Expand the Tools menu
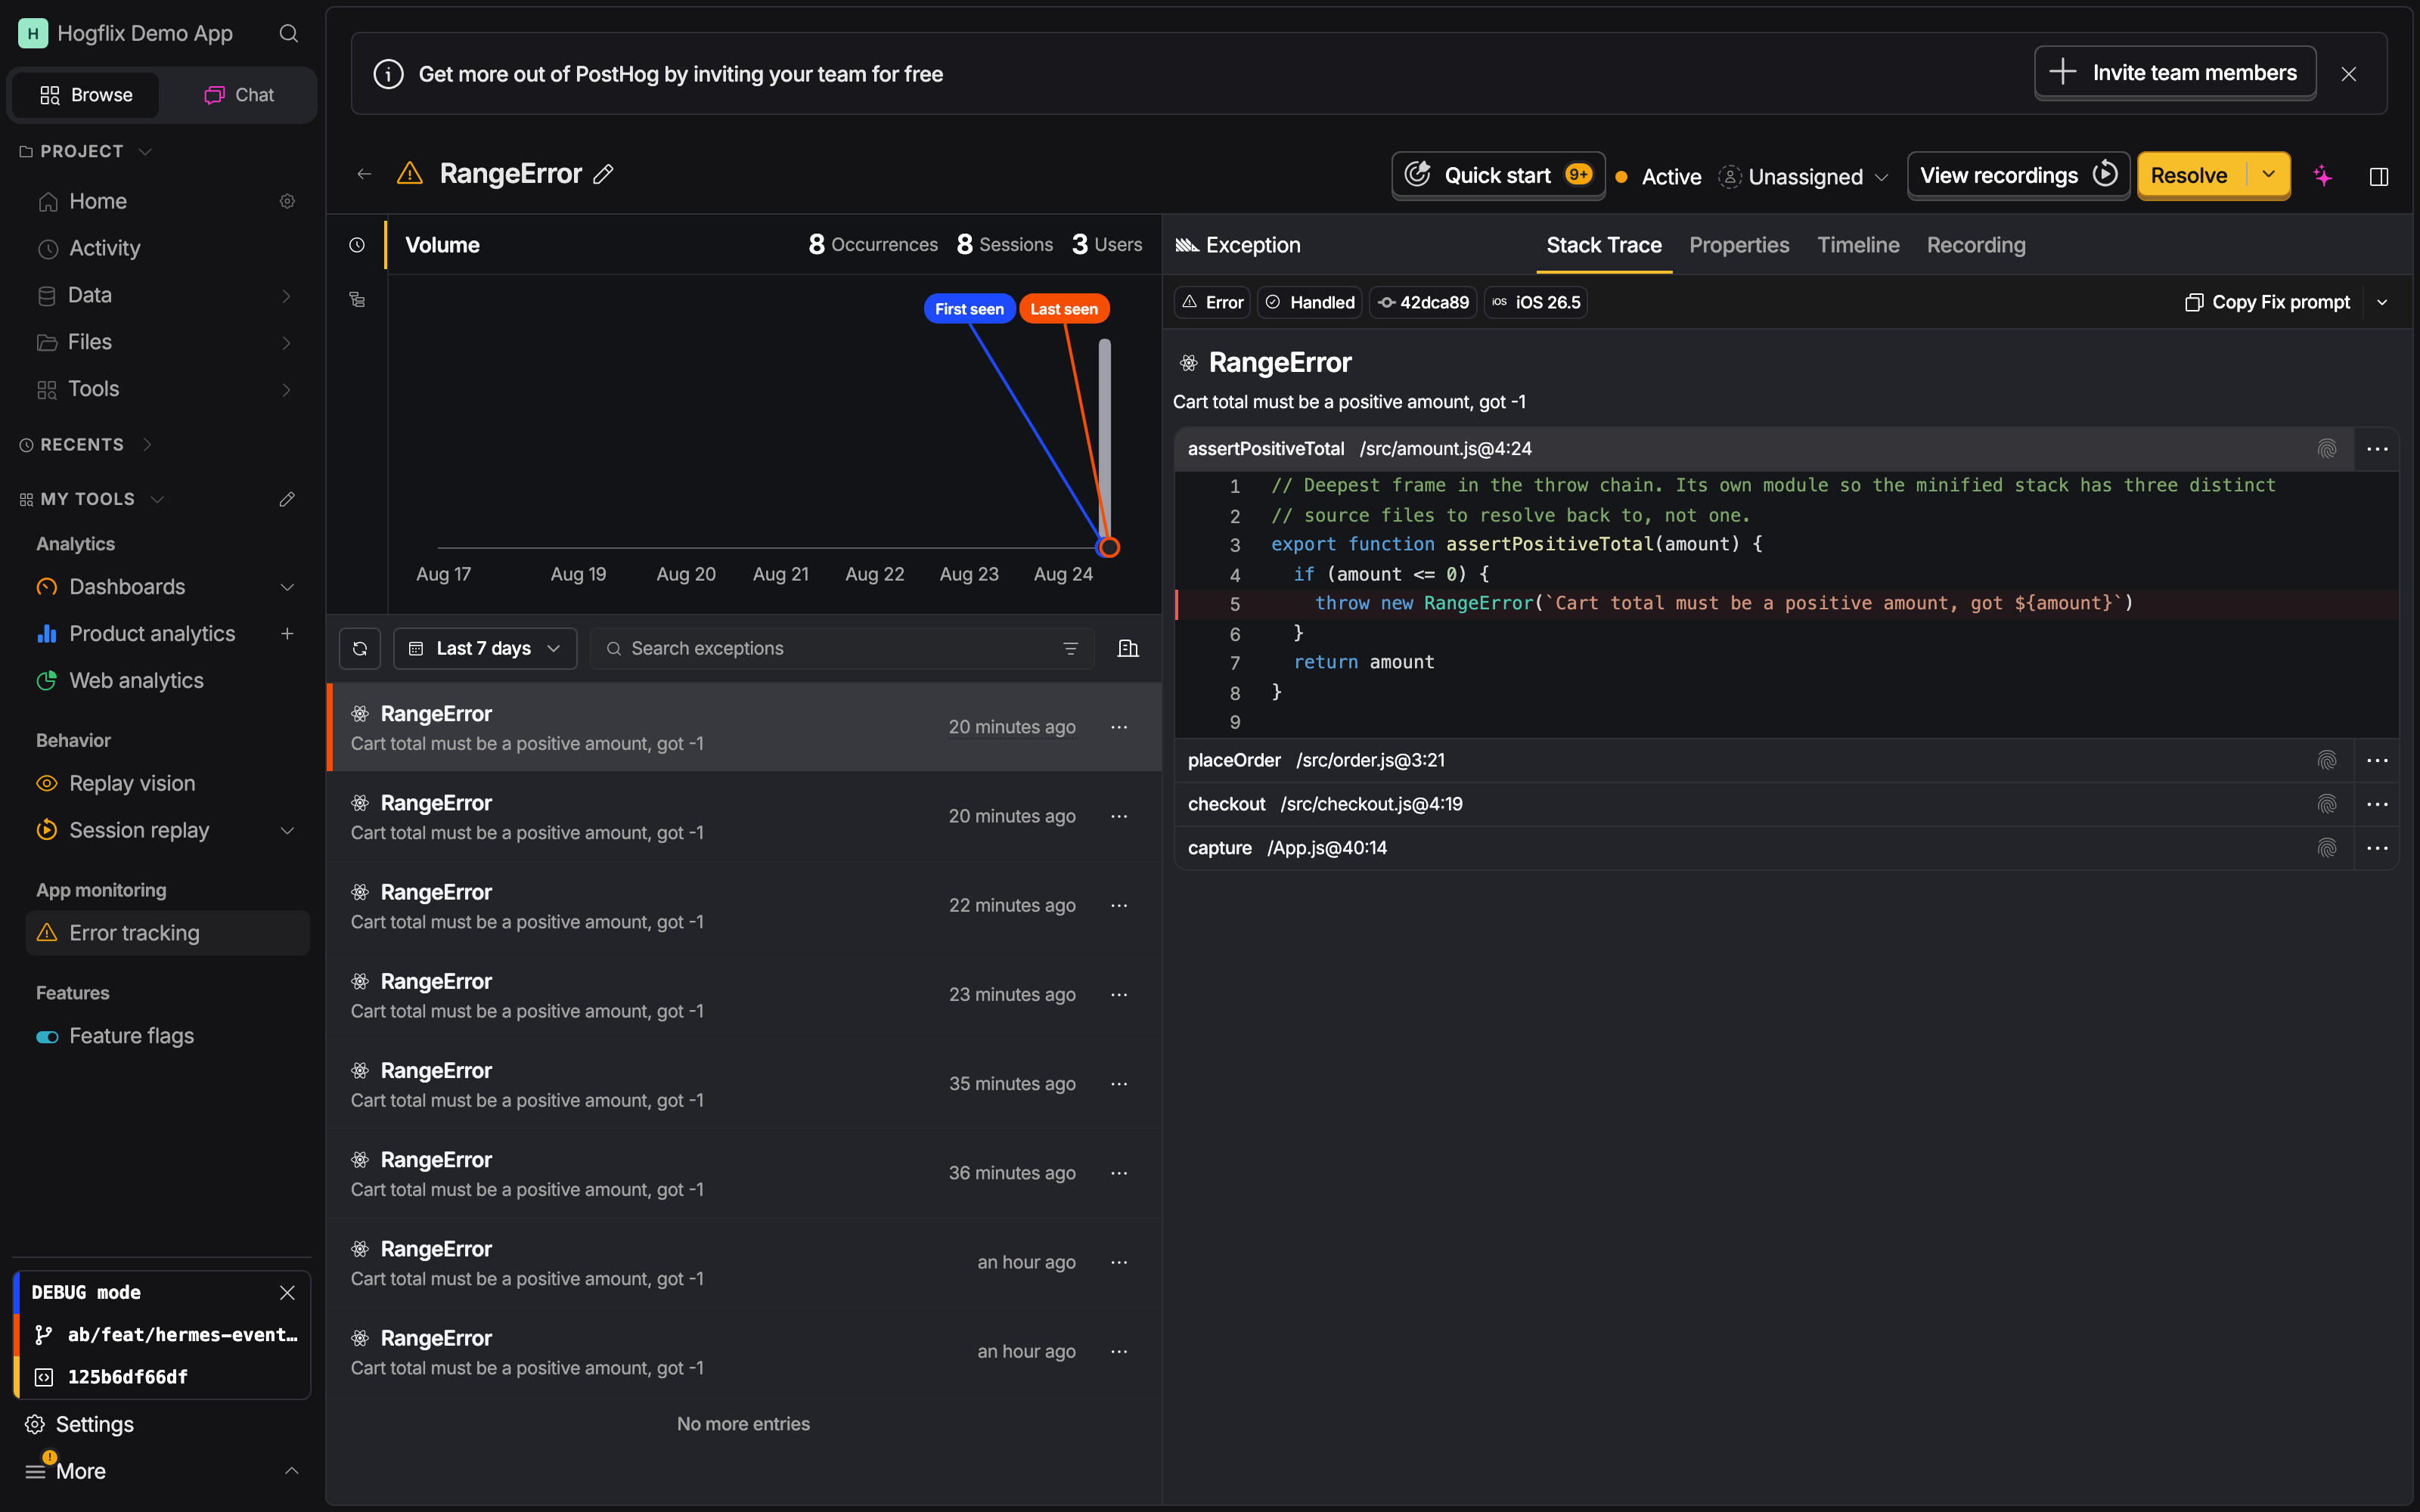Viewport: 2420px width, 1512px height. (x=287, y=389)
